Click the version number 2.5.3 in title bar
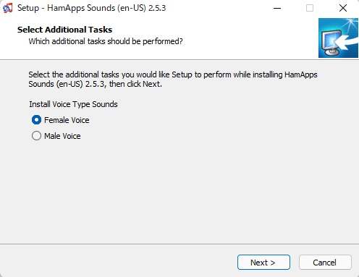 click(x=157, y=8)
